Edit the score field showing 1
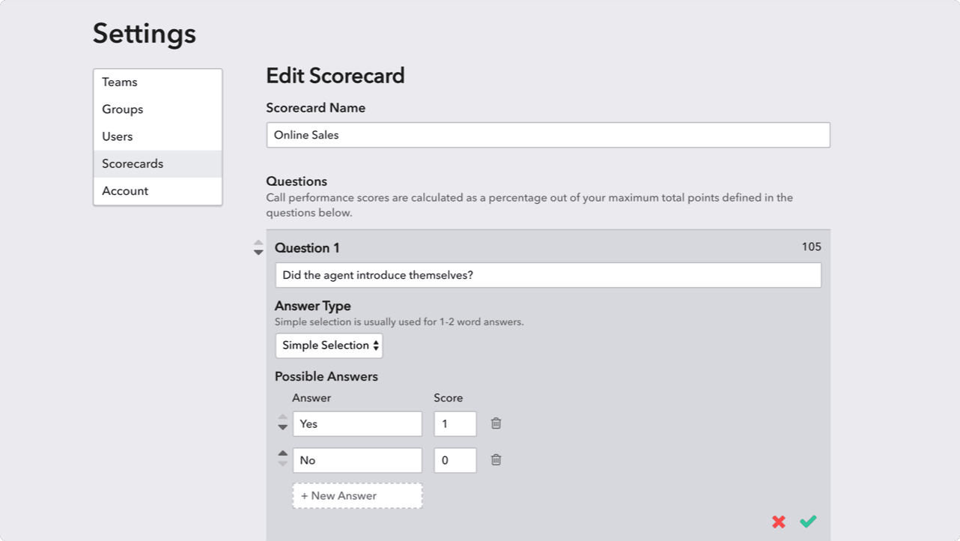960x541 pixels. (455, 423)
